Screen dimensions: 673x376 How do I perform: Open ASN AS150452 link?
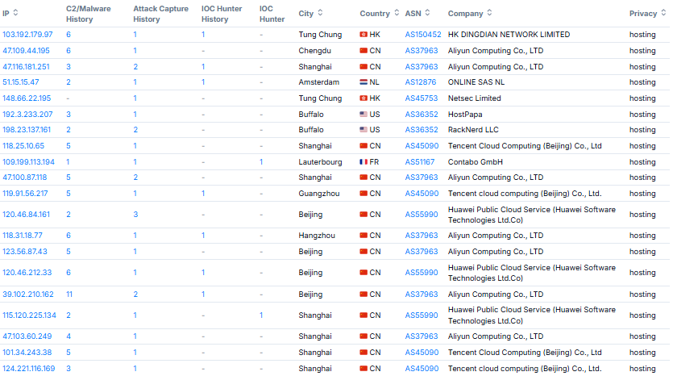tap(423, 35)
